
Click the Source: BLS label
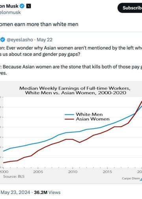point(14,176)
